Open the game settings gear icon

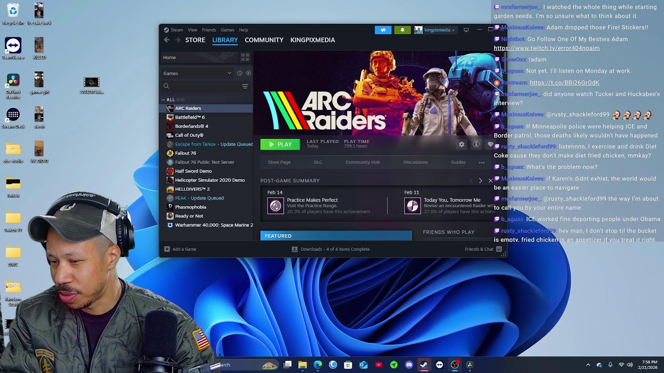[x=462, y=145]
